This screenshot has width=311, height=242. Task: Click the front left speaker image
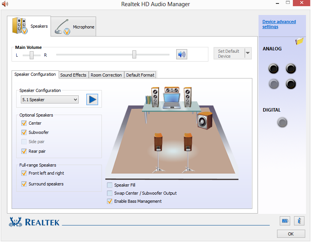pos(155,97)
